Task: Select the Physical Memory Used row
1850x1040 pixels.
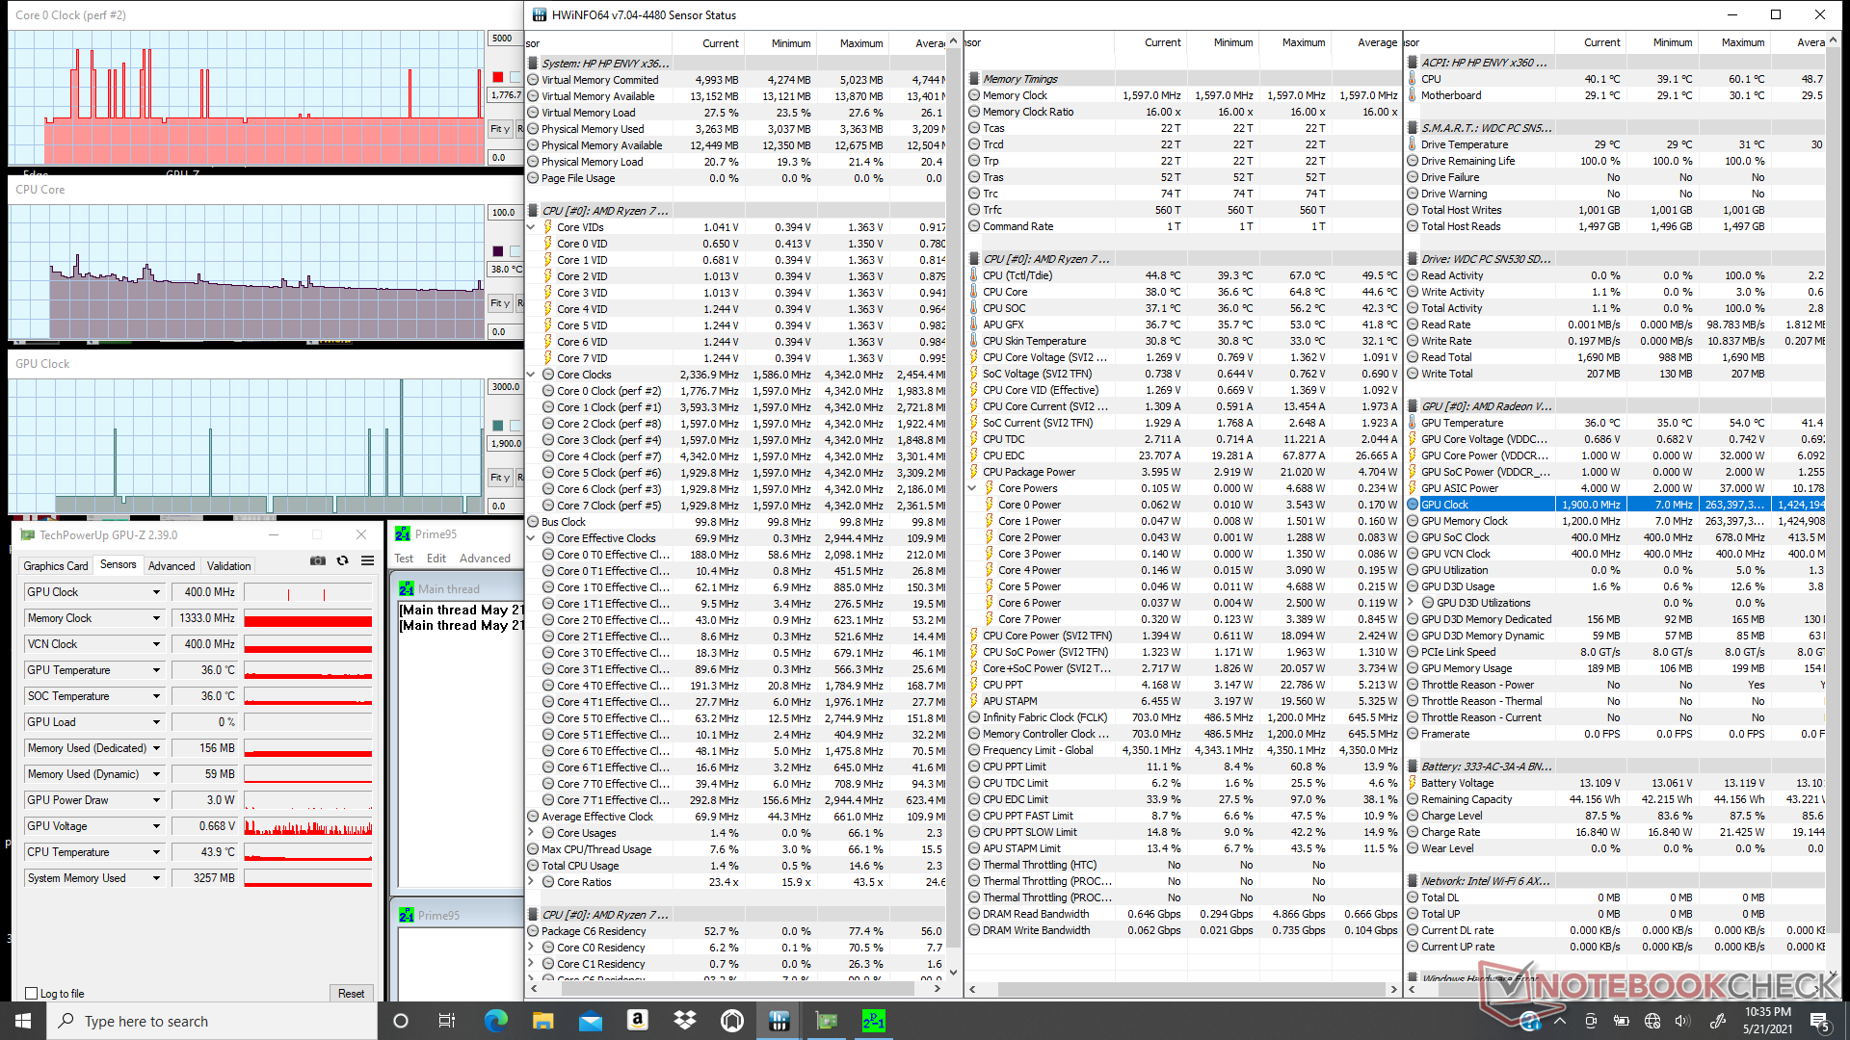Action: (x=735, y=129)
